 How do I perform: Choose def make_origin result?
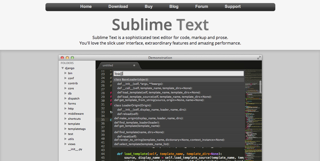pyautogui.click(x=178, y=118)
